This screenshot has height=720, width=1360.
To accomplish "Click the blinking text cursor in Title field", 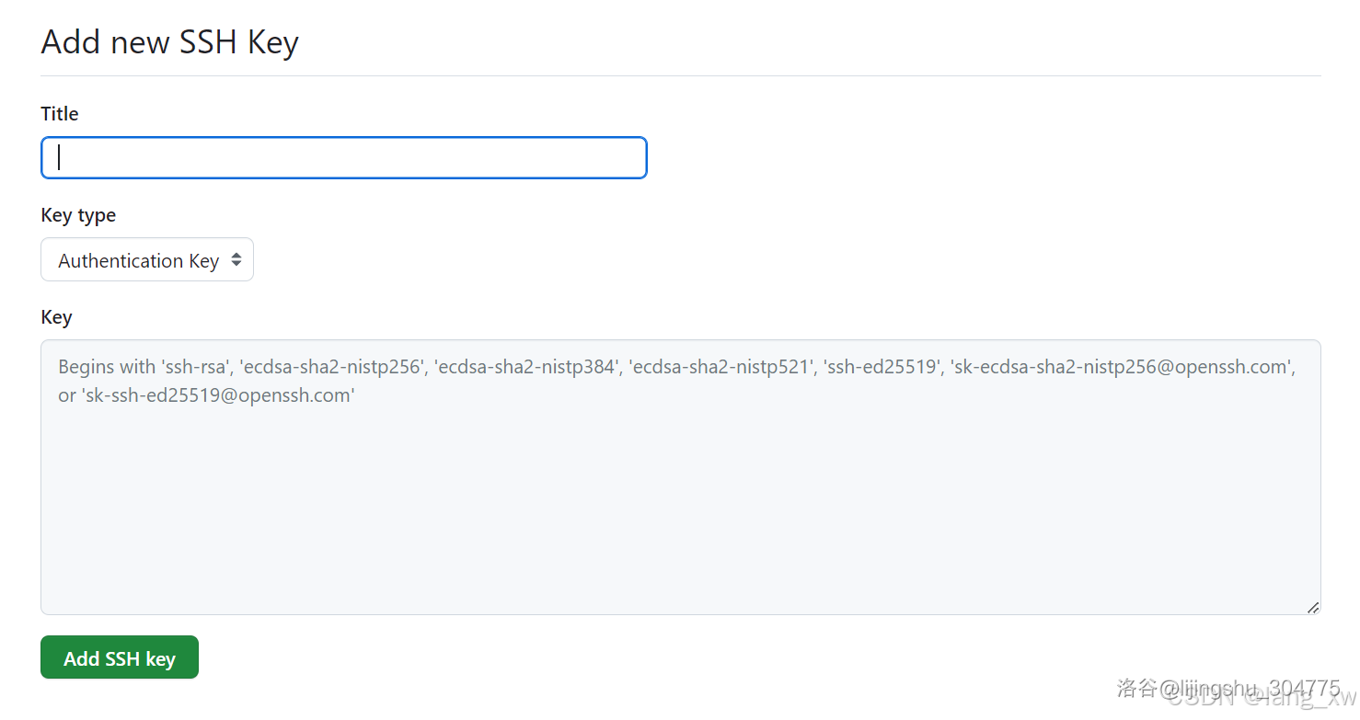I will click(x=60, y=157).
